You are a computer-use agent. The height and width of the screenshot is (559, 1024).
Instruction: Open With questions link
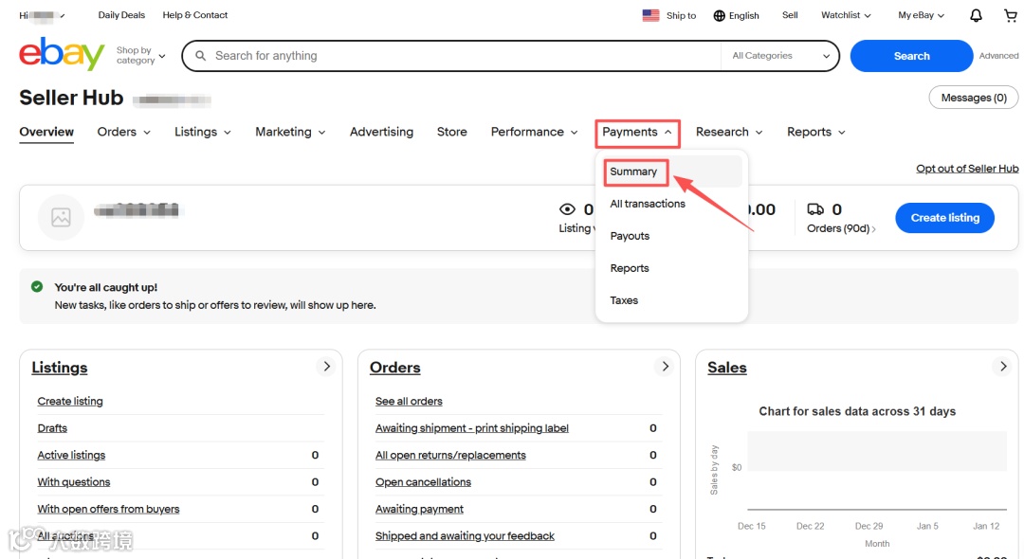pos(74,482)
